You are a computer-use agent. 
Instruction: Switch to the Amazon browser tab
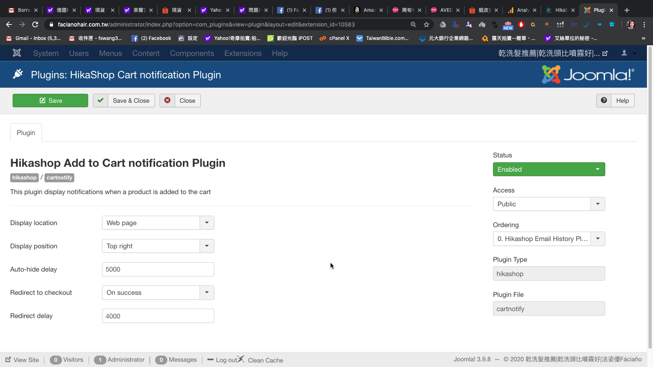369,10
